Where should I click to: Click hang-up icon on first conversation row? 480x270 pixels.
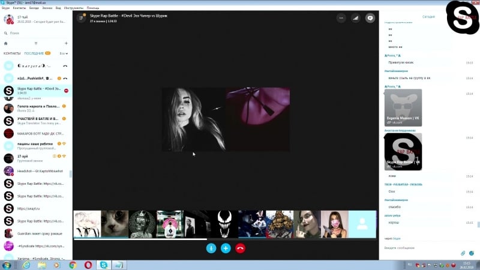point(65,66)
